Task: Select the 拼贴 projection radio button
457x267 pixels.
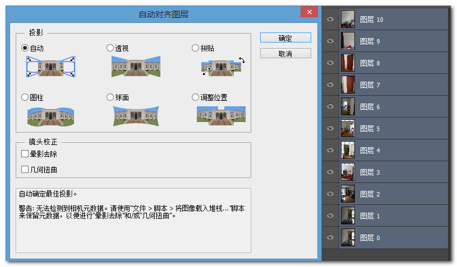Action: point(195,48)
